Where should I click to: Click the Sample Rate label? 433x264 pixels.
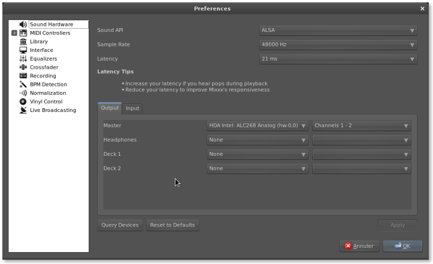(114, 44)
